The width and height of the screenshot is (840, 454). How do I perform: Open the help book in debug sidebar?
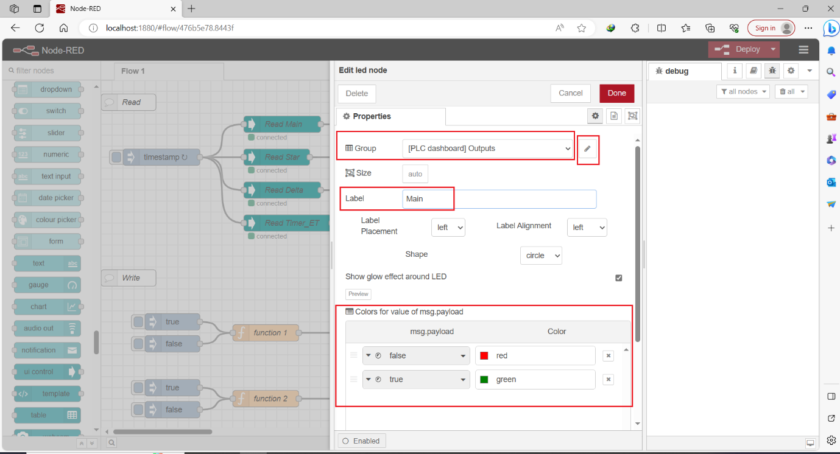click(x=753, y=71)
